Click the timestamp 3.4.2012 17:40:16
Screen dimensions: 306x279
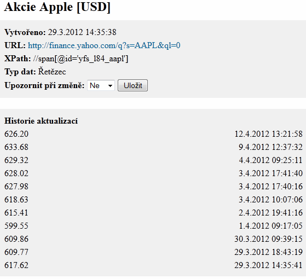click(x=270, y=187)
